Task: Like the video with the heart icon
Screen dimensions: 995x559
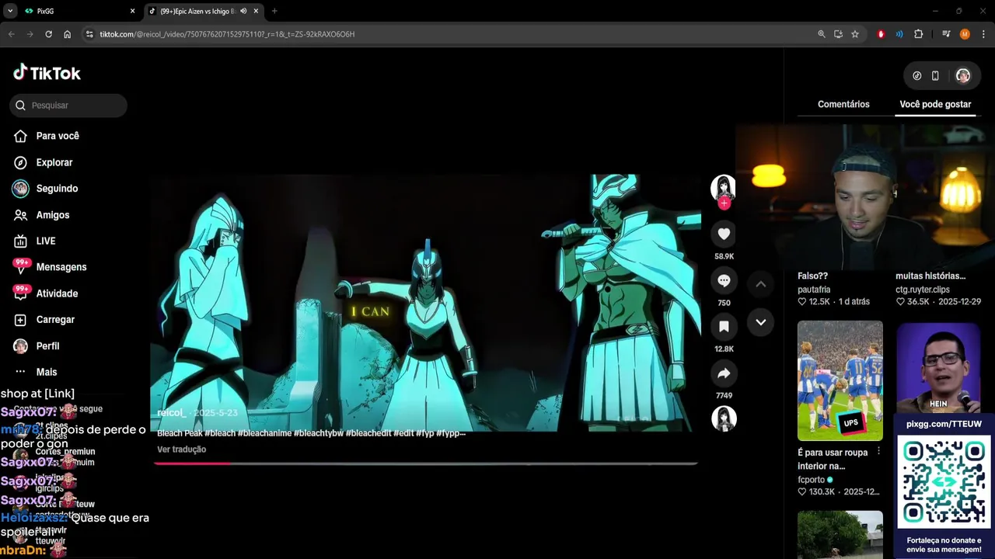Action: (724, 234)
